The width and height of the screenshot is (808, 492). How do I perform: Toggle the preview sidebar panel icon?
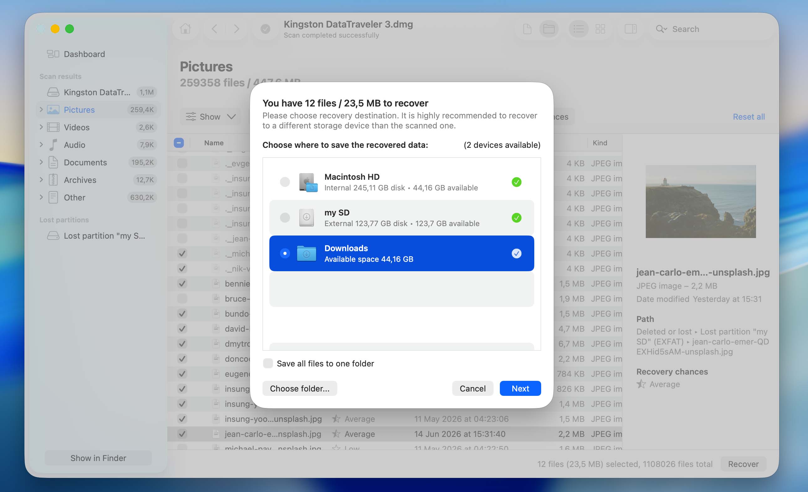tap(631, 29)
